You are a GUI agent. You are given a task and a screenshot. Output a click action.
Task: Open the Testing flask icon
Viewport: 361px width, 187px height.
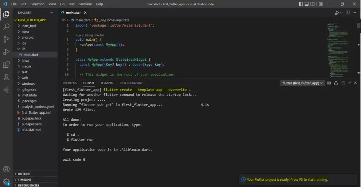(6, 77)
